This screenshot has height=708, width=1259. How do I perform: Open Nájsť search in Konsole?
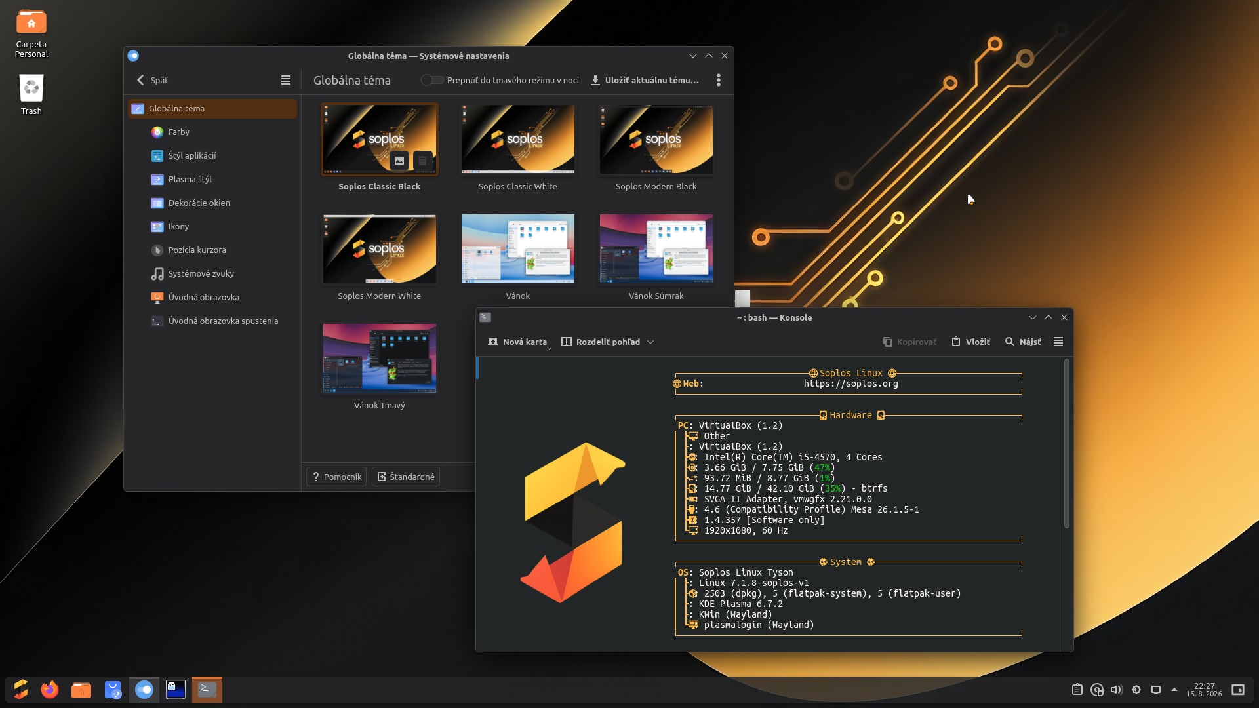(x=1023, y=342)
